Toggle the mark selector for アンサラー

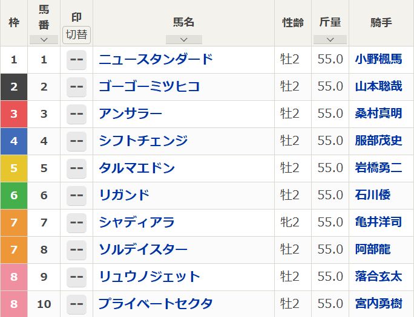[x=77, y=114]
